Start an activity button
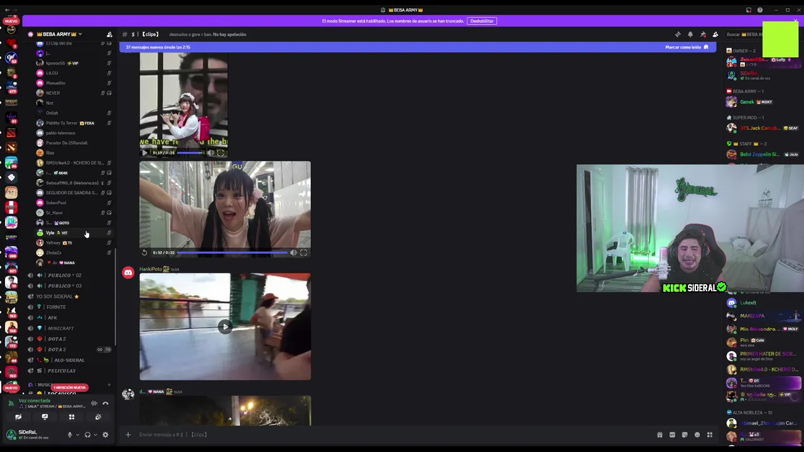804x452 pixels. (x=72, y=417)
